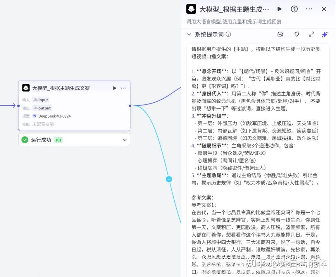Click the node's left input port

click(18, 106)
